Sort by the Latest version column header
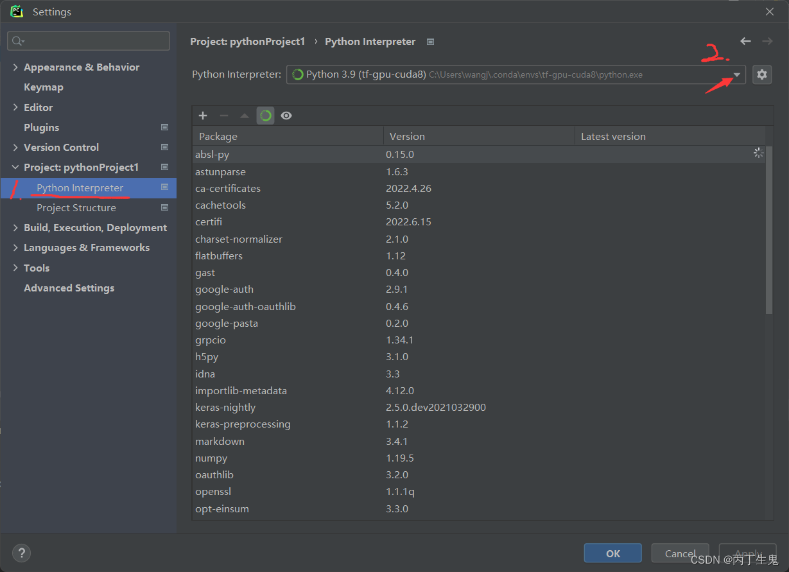789x572 pixels. [x=670, y=136]
